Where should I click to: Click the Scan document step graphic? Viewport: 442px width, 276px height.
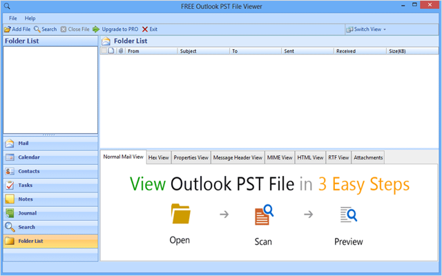click(x=264, y=215)
